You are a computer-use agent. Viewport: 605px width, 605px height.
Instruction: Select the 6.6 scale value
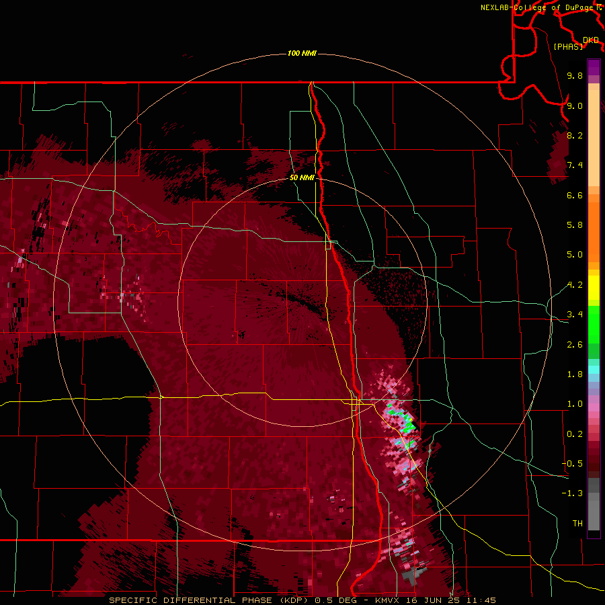[x=575, y=195]
